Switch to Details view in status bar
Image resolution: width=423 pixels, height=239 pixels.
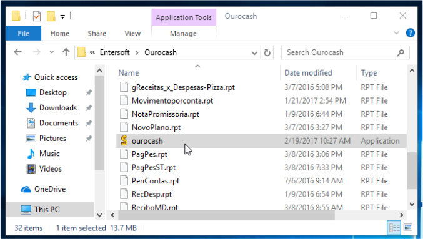tap(394, 228)
